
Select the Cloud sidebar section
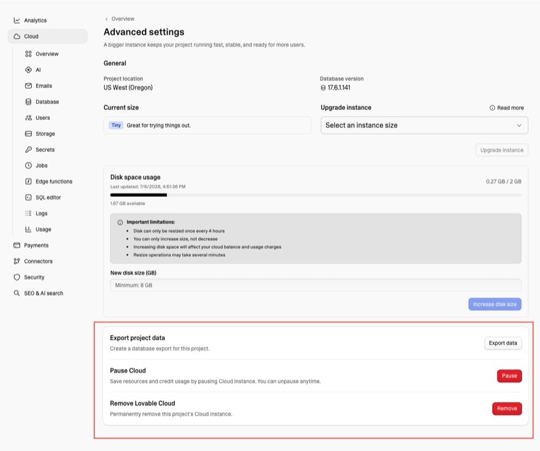(x=47, y=36)
